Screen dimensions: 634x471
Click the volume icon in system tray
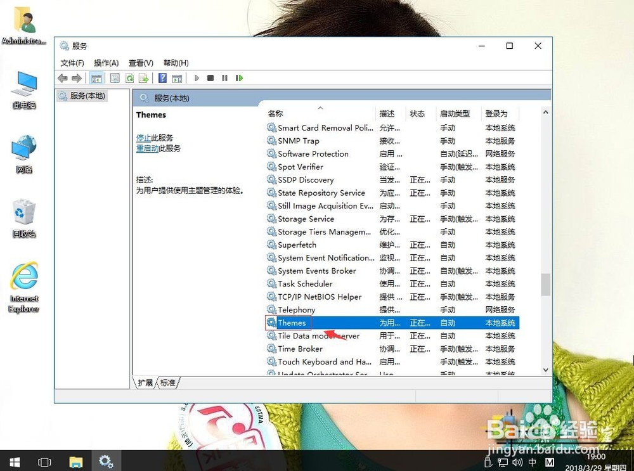[517, 462]
